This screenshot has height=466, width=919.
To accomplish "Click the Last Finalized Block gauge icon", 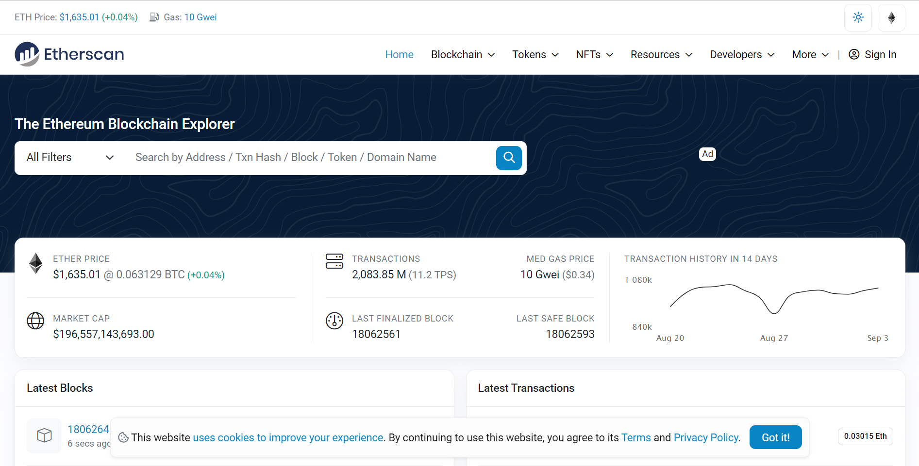I will [334, 321].
